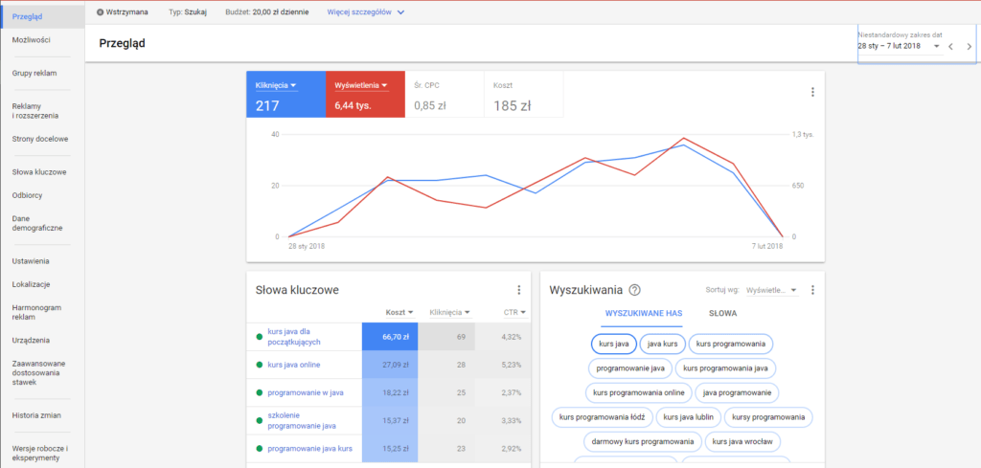Click the 66,70 zł cost cell
Viewport: 981px width, 468px height.
(x=390, y=337)
